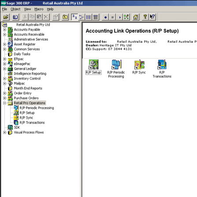Click the Stop macro square button
The image size is (197, 197).
click(x=112, y=17)
